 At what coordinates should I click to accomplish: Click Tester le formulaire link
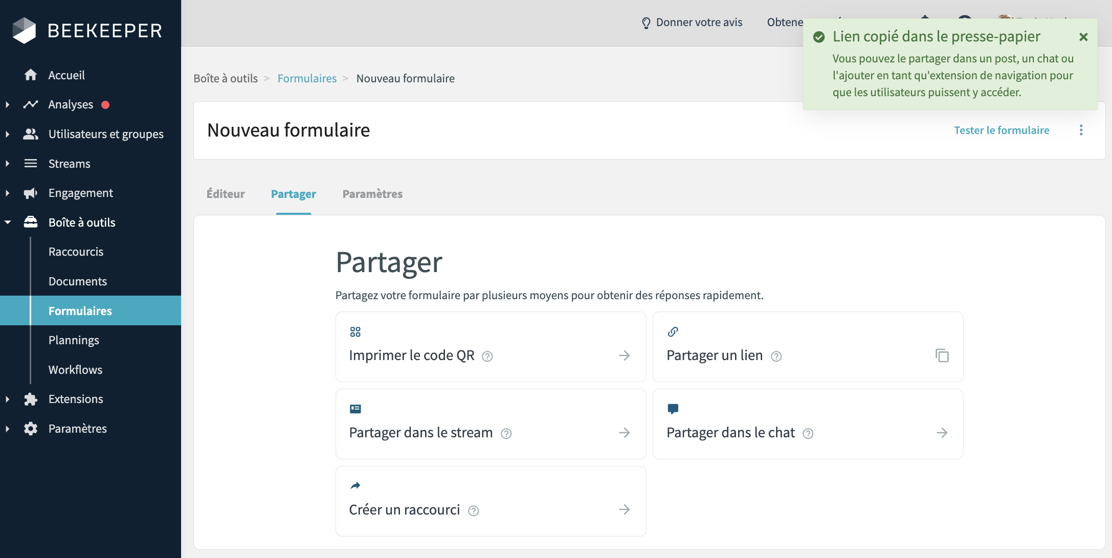click(1002, 130)
